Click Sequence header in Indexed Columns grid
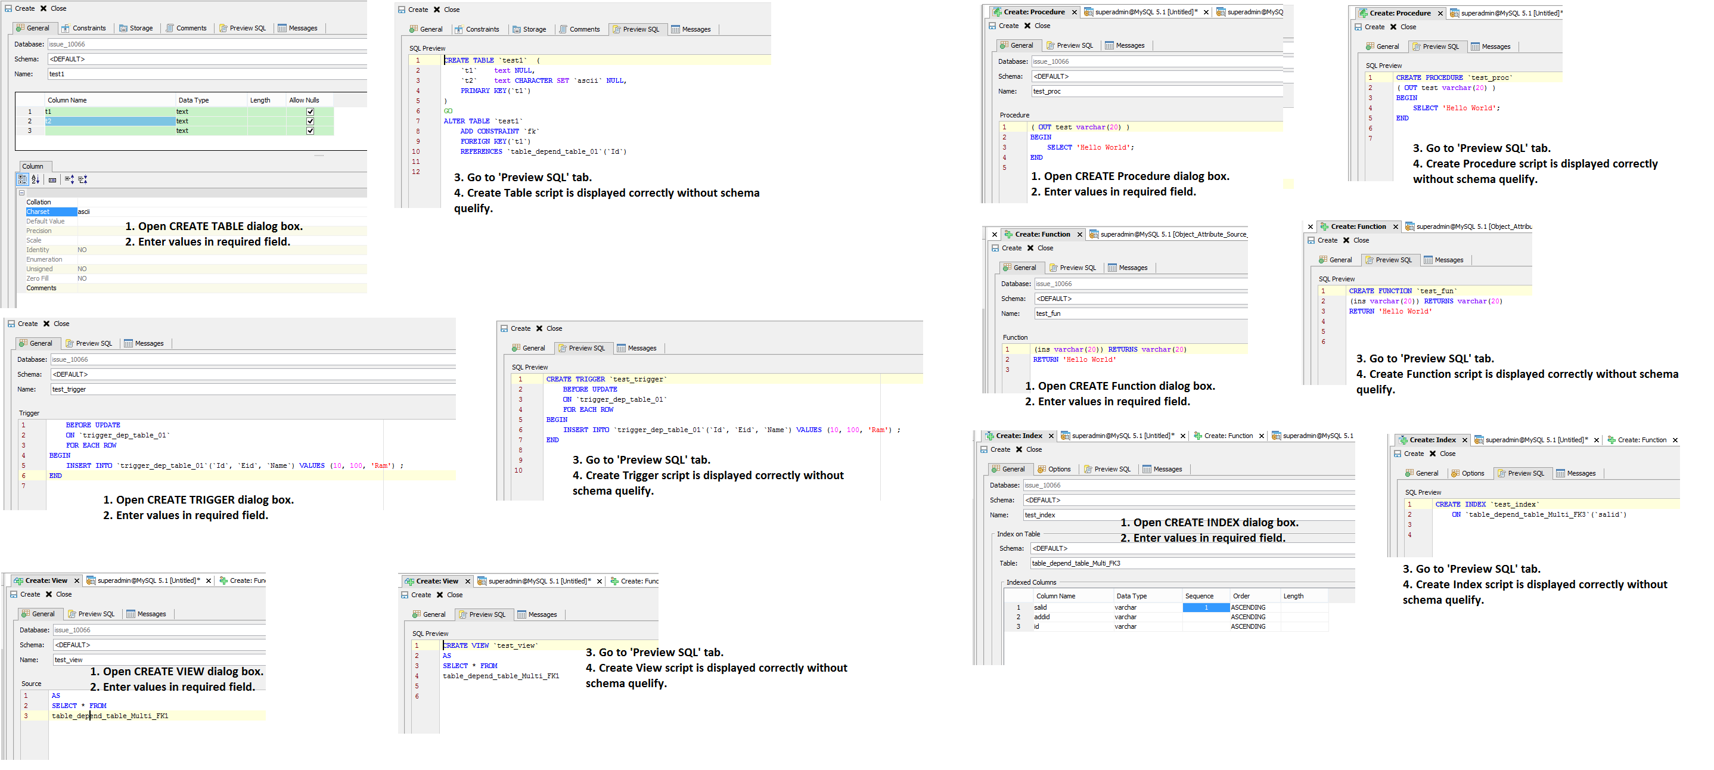 [x=1205, y=597]
